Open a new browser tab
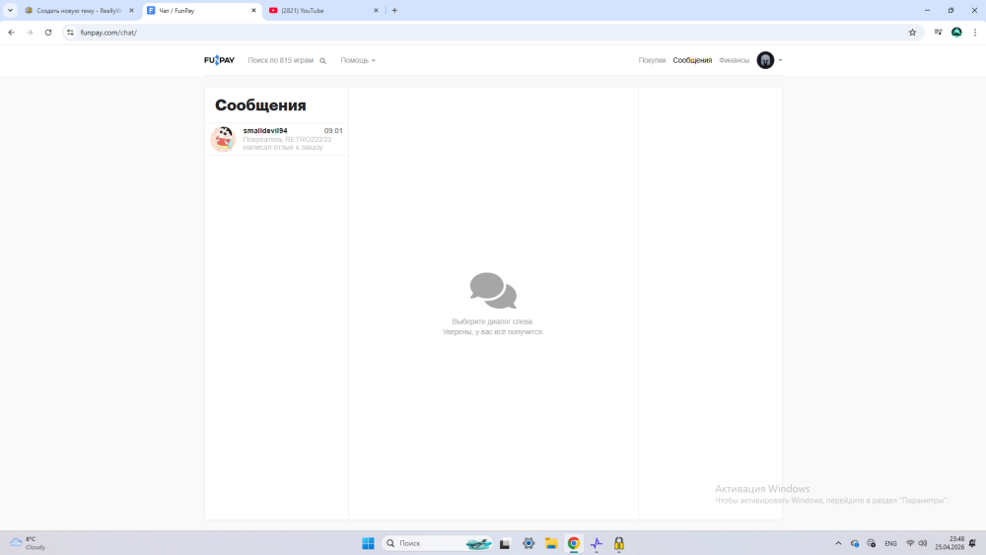Viewport: 986px width, 555px height. click(394, 11)
